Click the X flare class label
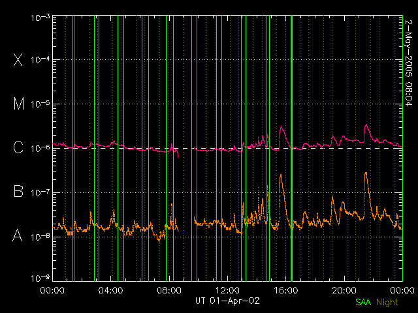Viewport: 418px width, 313px height. coord(18,59)
